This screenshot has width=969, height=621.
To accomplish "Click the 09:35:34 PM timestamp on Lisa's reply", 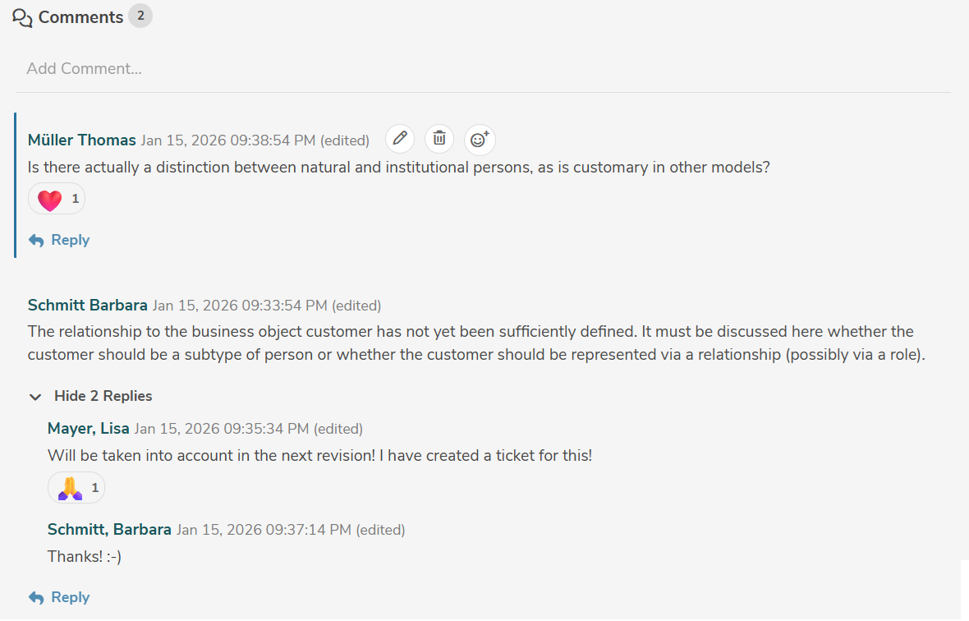I will tap(222, 429).
